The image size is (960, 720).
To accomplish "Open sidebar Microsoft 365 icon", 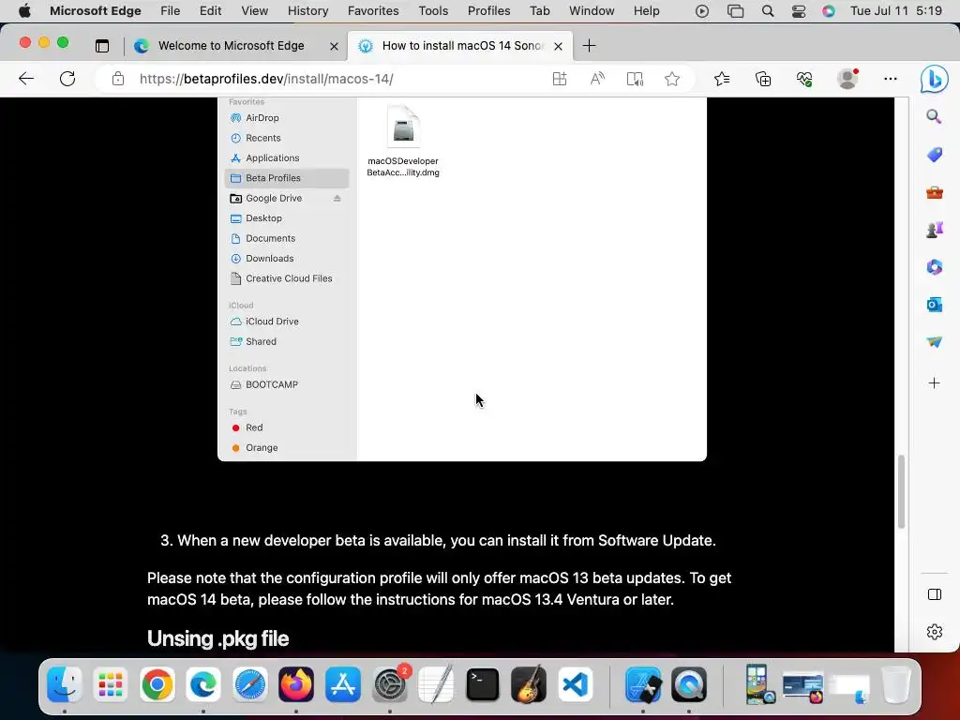I will coord(935,267).
